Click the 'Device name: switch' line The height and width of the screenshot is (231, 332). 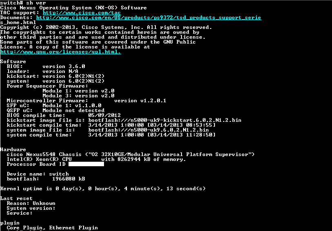pyautogui.click(x=38, y=174)
